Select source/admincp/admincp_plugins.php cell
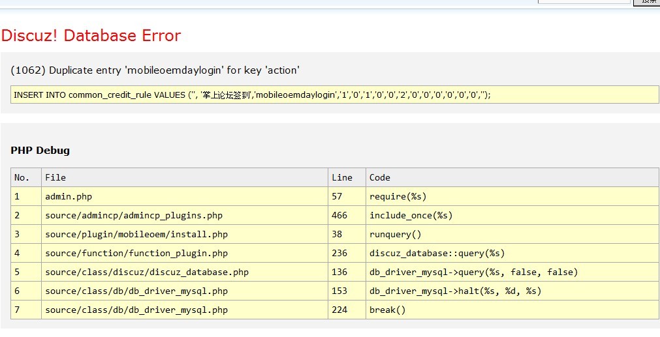 tap(184, 215)
